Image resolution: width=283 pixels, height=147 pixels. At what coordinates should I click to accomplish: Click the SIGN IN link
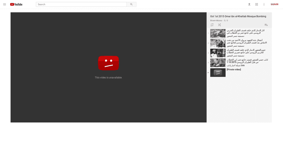275,4
